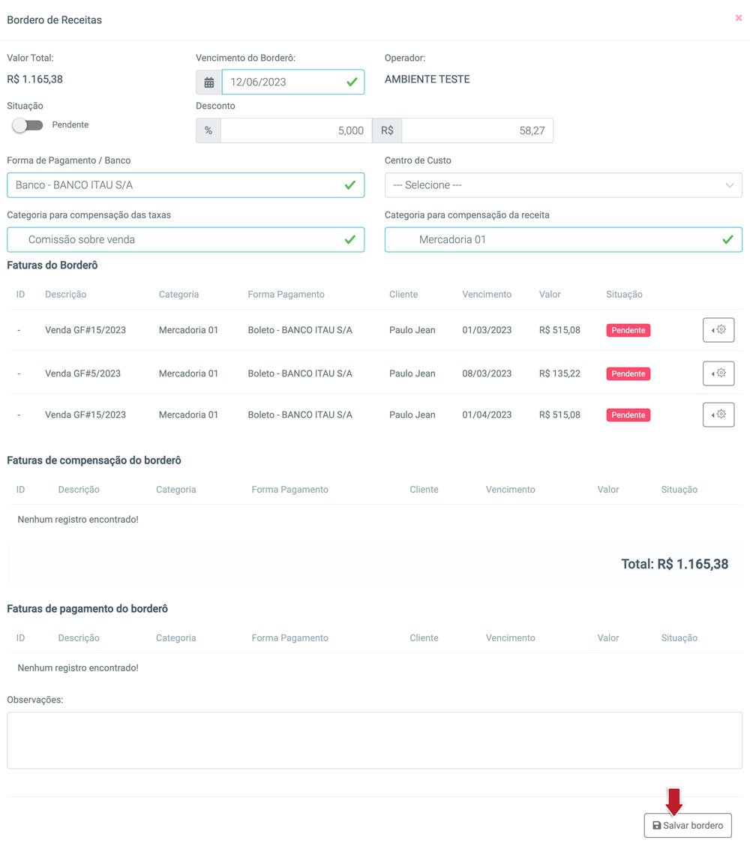
Task: Click the Vencimento column header in Faturas do Borderô
Action: click(x=487, y=295)
